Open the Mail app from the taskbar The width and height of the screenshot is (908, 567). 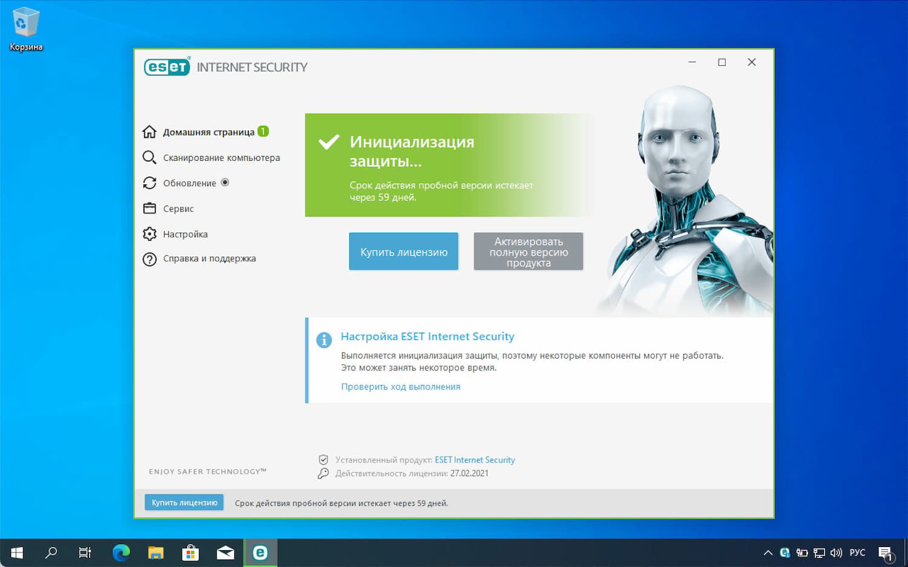tap(225, 552)
